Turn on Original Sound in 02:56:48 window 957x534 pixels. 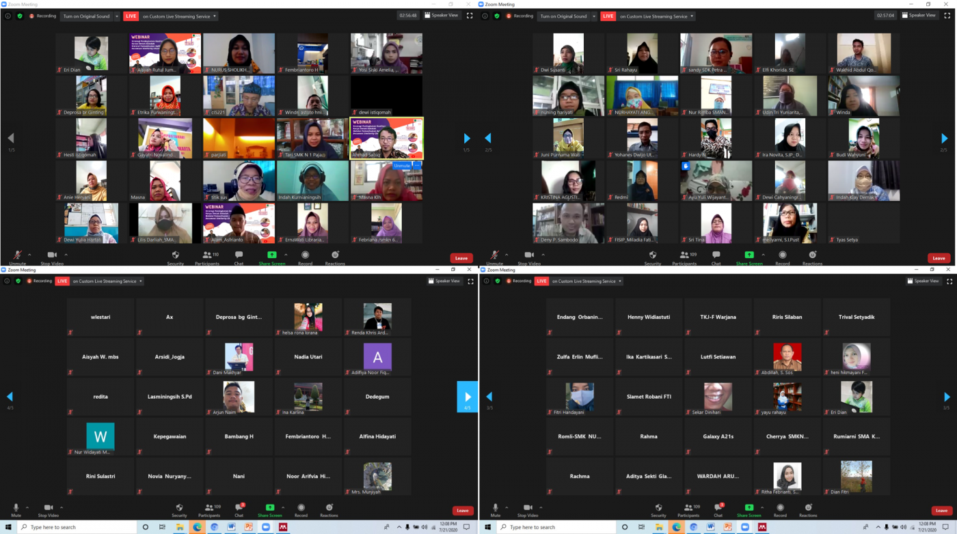coord(86,16)
